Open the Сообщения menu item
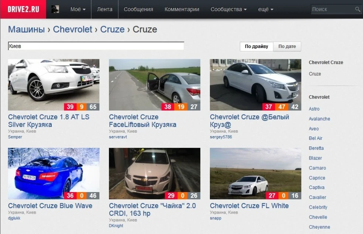Image resolution: width=363 pixels, height=234 pixels. tap(138, 9)
